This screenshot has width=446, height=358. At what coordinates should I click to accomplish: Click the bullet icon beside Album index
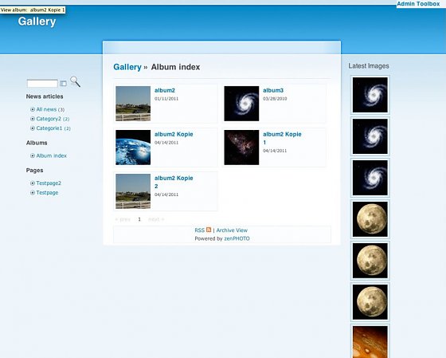(x=33, y=155)
